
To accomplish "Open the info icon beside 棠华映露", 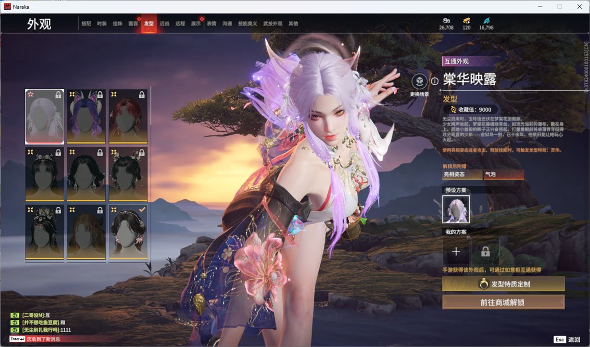I will (434, 81).
